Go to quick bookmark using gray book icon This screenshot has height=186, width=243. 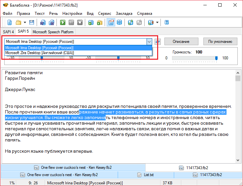139,22
